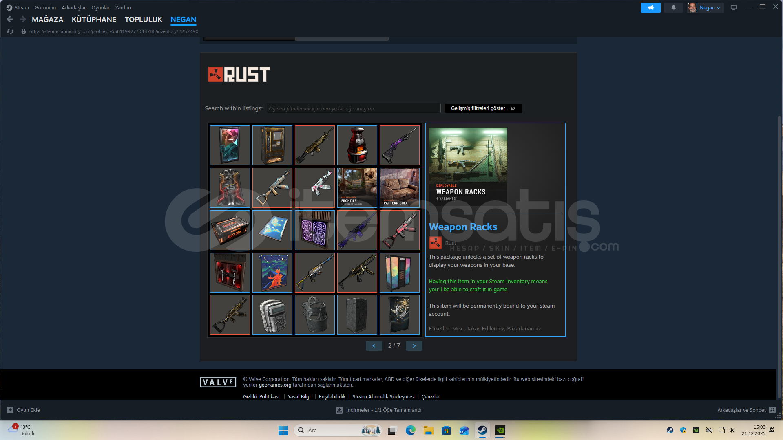This screenshot has width=783, height=440.
Task: Select the Frontier pack item thumbnail
Action: point(357,188)
